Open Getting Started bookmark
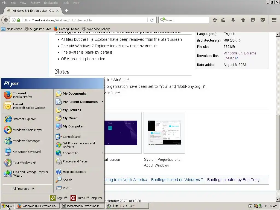The image size is (280, 210). click(67, 29)
